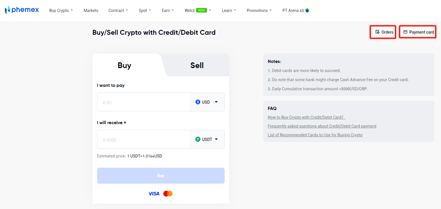The height and width of the screenshot is (209, 441).
Task: Click the Orders history icon
Action: pyautogui.click(x=378, y=32)
